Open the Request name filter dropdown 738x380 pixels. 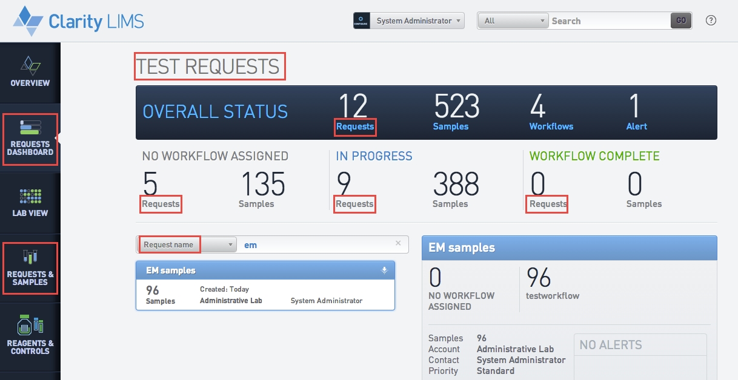187,244
